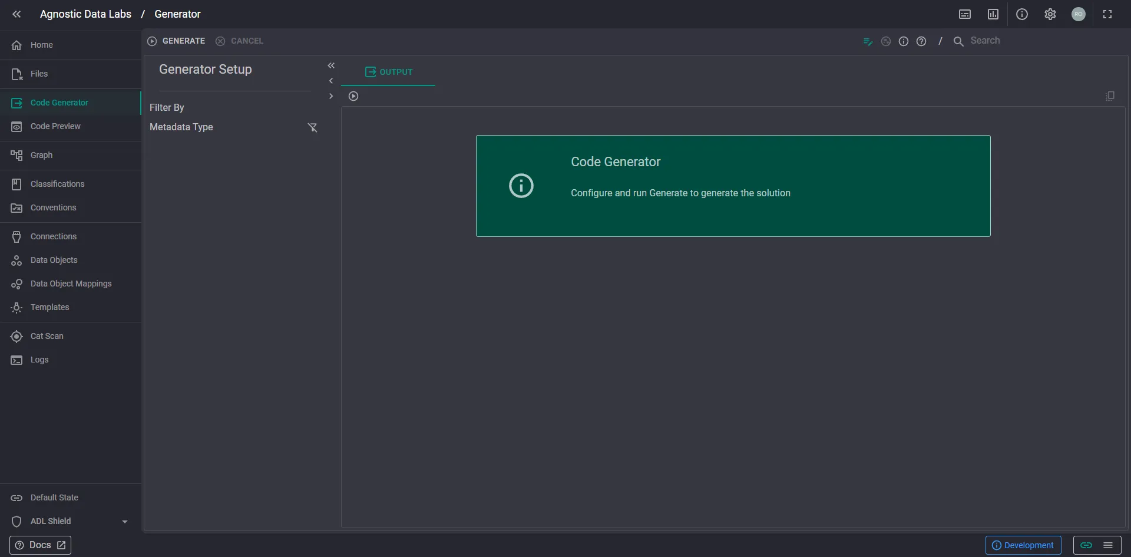
Task: Select Code Preview in the sidebar
Action: point(55,126)
